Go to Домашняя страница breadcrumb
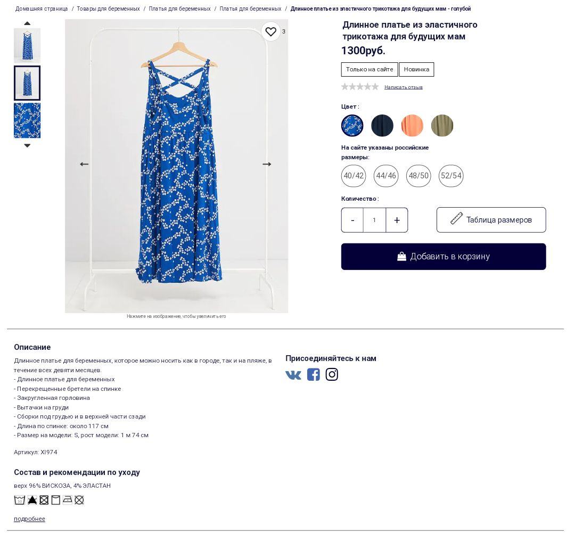 pyautogui.click(x=42, y=9)
